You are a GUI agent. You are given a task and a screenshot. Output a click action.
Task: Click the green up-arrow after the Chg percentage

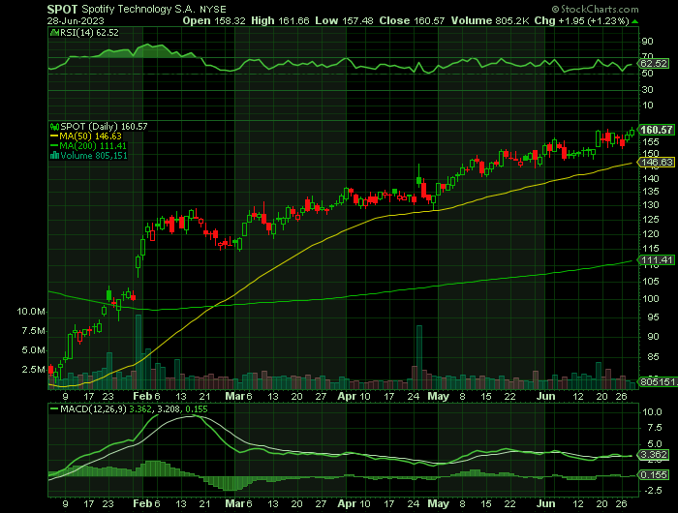tap(634, 21)
